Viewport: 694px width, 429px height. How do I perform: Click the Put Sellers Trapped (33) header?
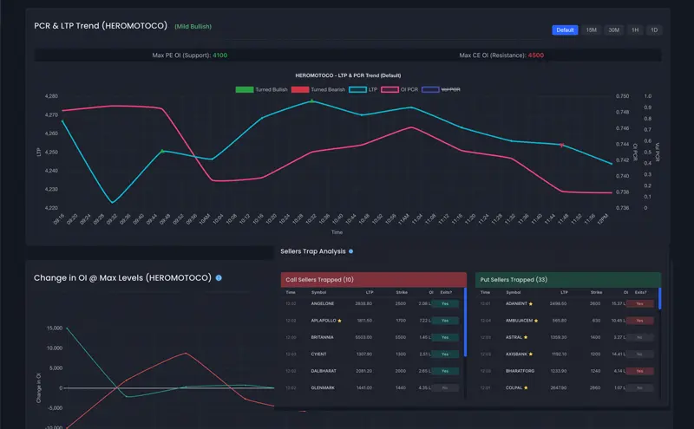(568, 280)
